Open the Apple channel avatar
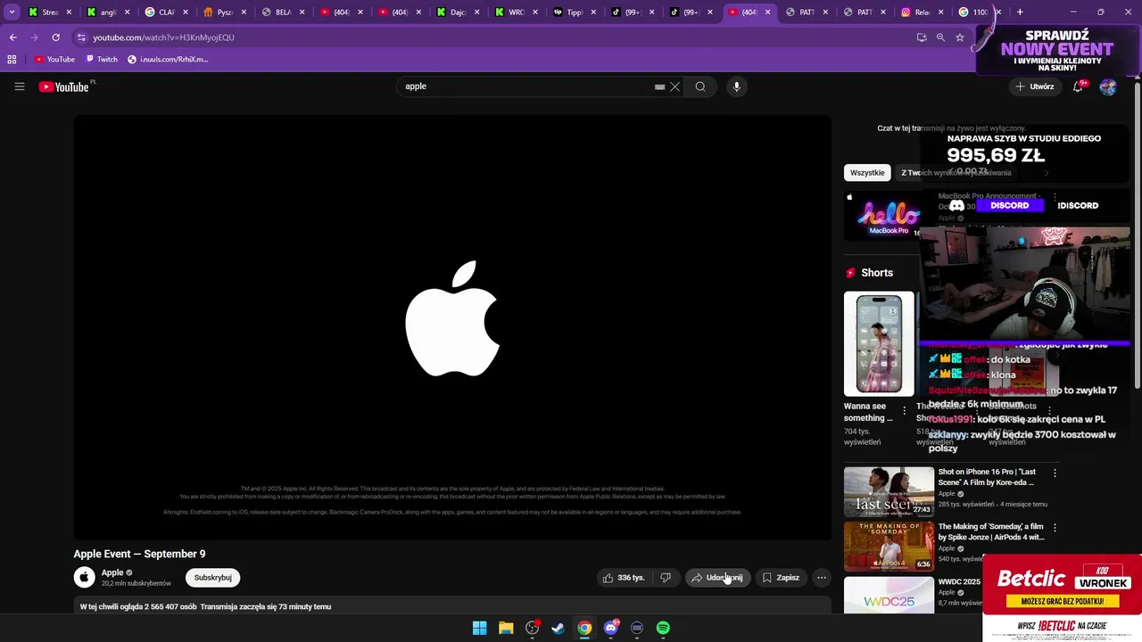Screen dimensions: 1142x642 (85, 577)
